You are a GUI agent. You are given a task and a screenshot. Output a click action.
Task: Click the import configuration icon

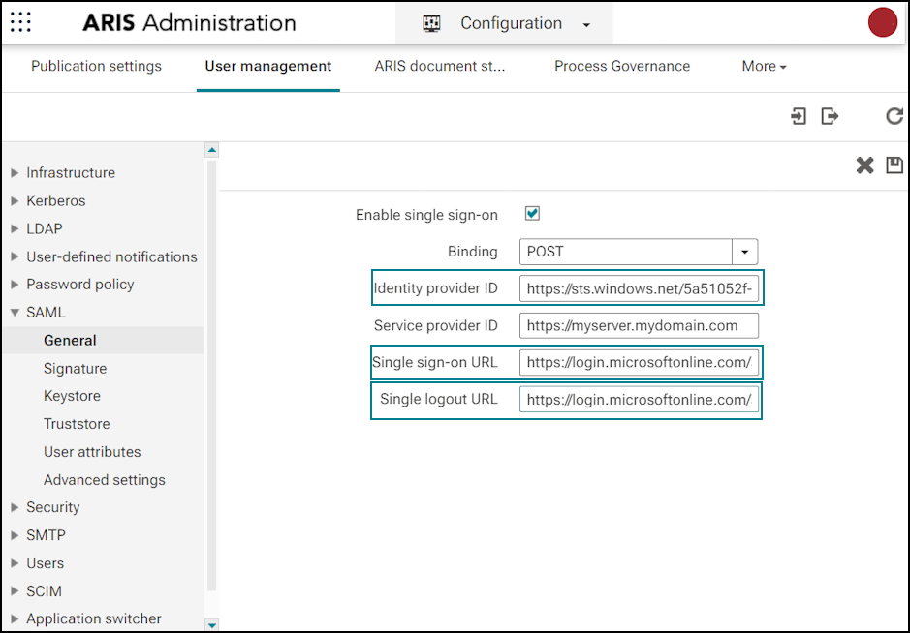799,116
